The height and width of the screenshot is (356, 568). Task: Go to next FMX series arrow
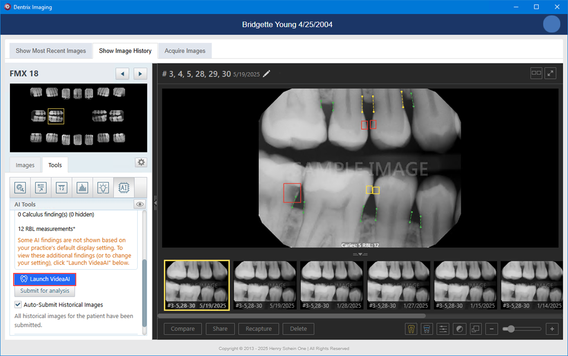(x=140, y=74)
